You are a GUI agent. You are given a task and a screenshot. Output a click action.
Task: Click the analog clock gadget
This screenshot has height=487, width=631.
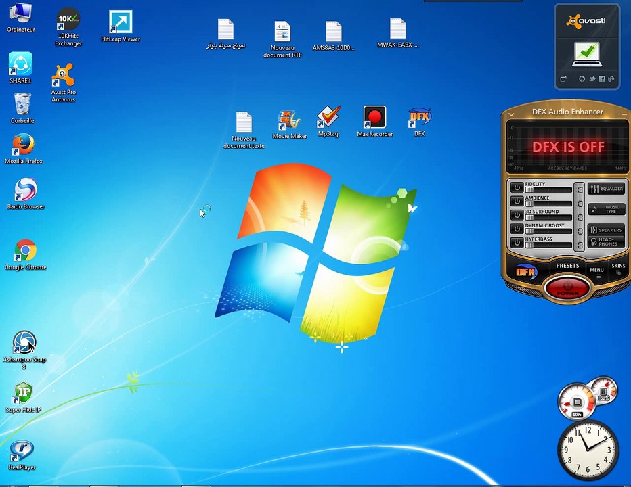[x=588, y=450]
